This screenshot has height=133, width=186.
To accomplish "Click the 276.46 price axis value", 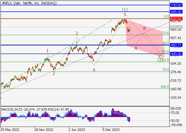I will point(176,72).
